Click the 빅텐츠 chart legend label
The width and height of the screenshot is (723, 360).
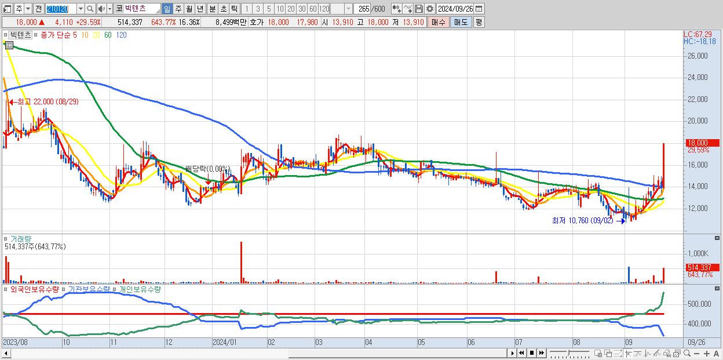point(21,35)
